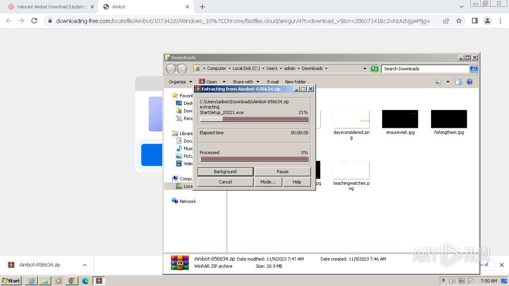The width and height of the screenshot is (509, 286).
Task: Expand the Open button dropdown arrow
Action: [224, 82]
